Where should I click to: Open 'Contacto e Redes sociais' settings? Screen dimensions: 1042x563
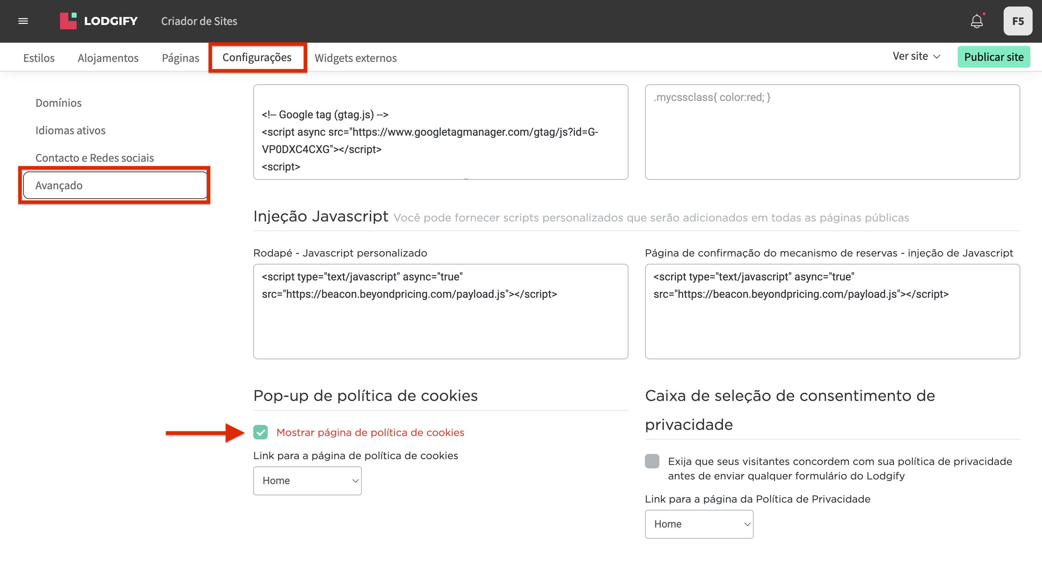pyautogui.click(x=94, y=158)
